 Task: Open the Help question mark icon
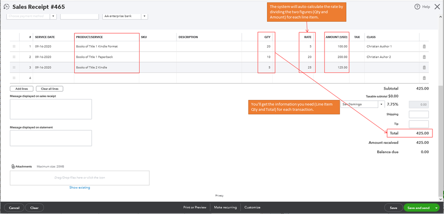417,7
